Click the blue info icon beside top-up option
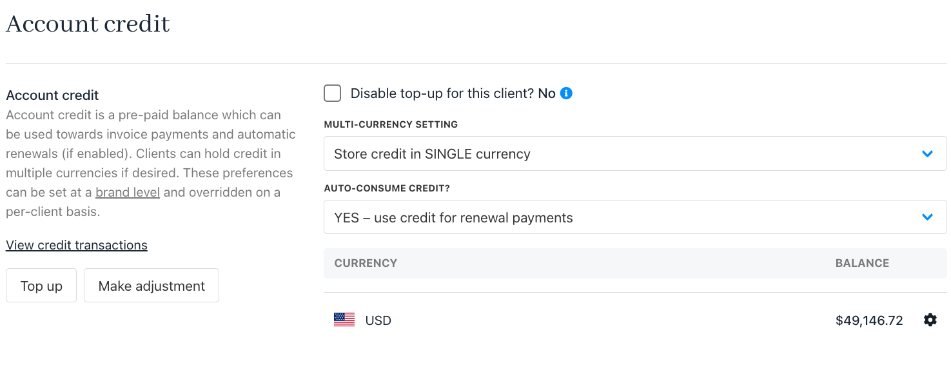The width and height of the screenshot is (951, 372). [566, 93]
